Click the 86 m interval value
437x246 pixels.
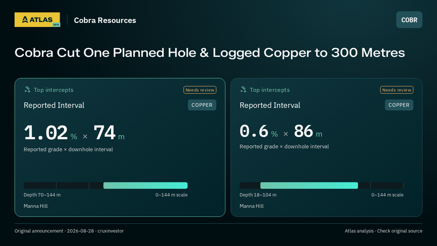(303, 131)
